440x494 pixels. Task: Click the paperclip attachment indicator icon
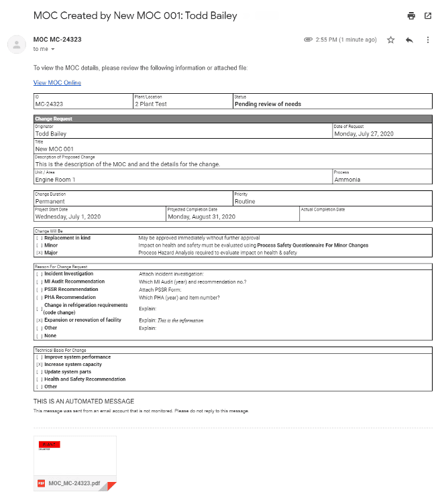pyautogui.click(x=308, y=40)
